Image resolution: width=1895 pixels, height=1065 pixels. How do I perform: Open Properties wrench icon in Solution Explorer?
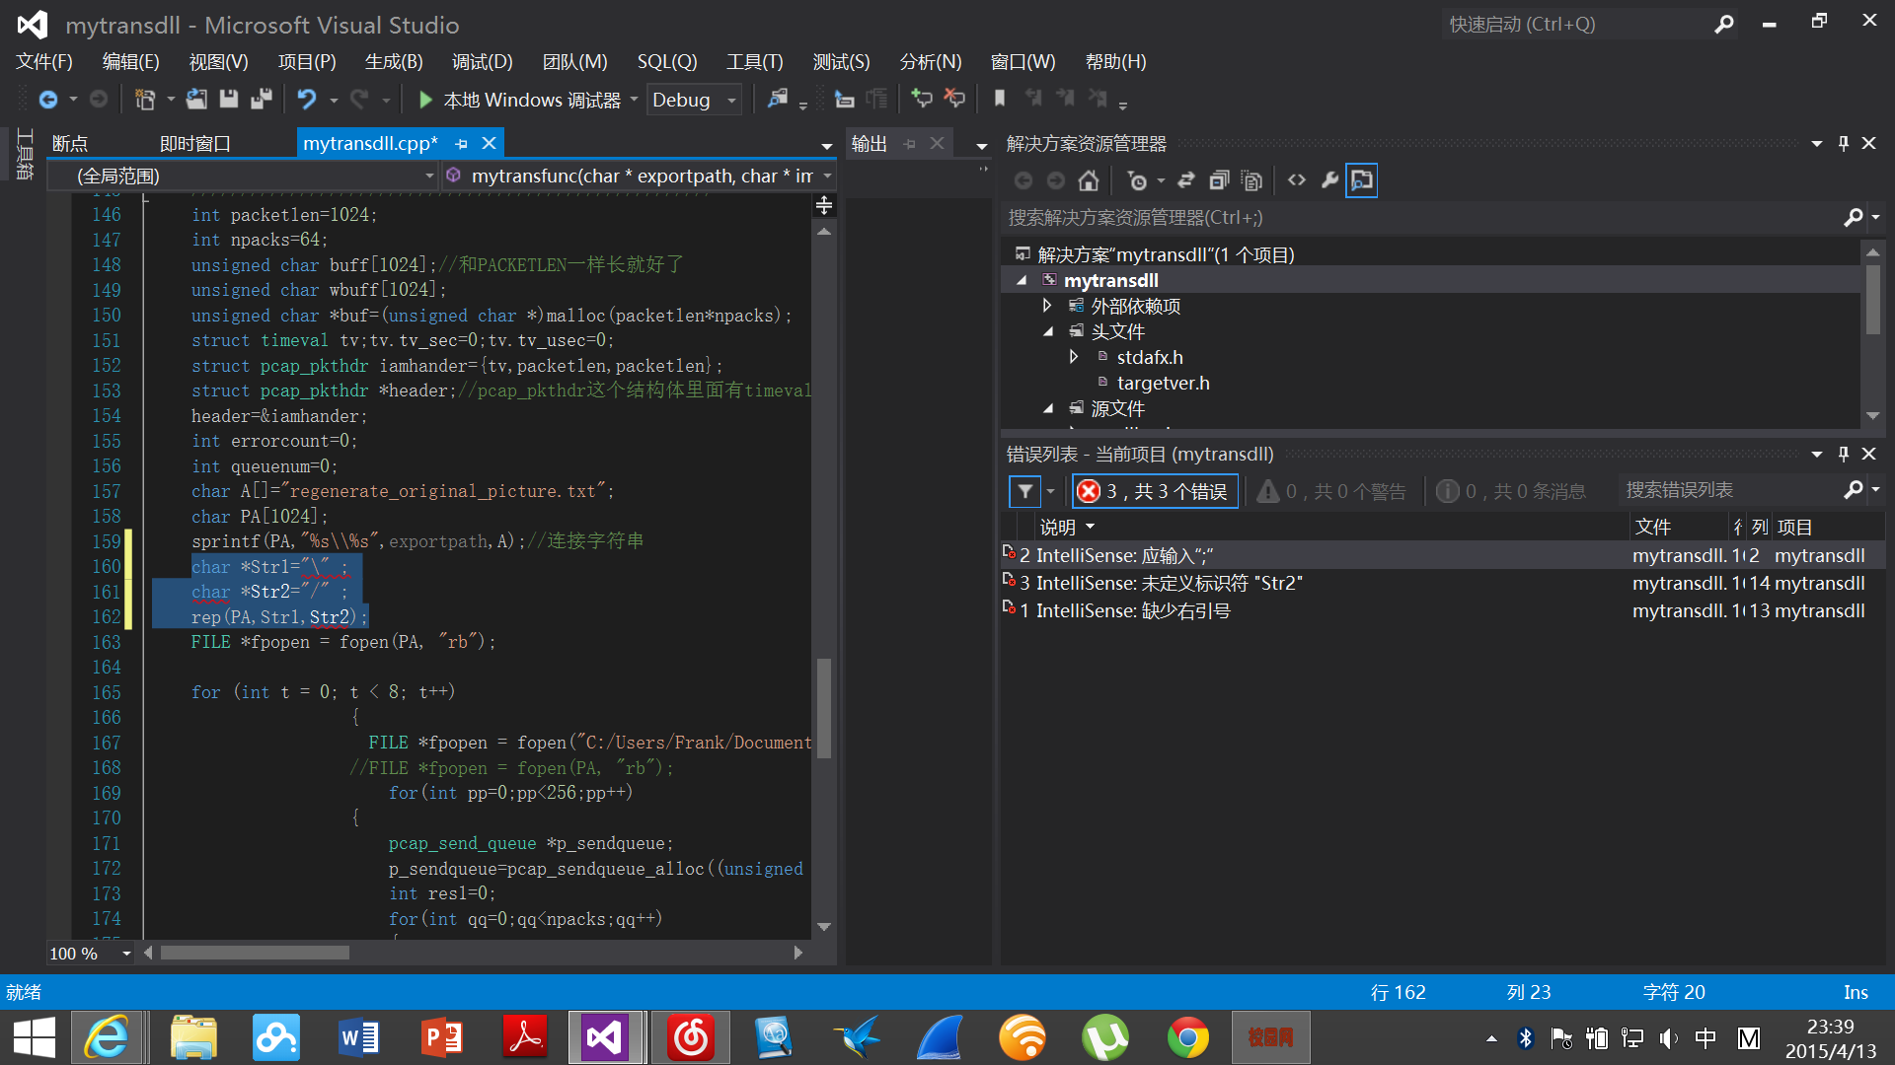[1329, 180]
